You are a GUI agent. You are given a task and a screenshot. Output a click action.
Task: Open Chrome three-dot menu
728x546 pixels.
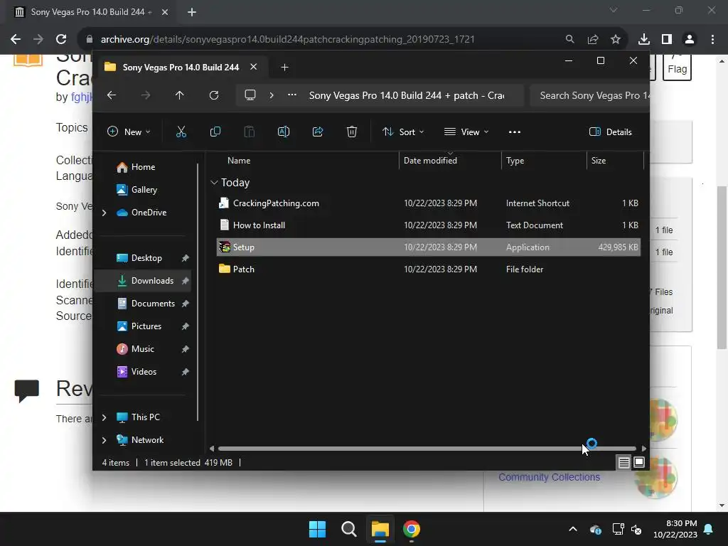point(712,39)
